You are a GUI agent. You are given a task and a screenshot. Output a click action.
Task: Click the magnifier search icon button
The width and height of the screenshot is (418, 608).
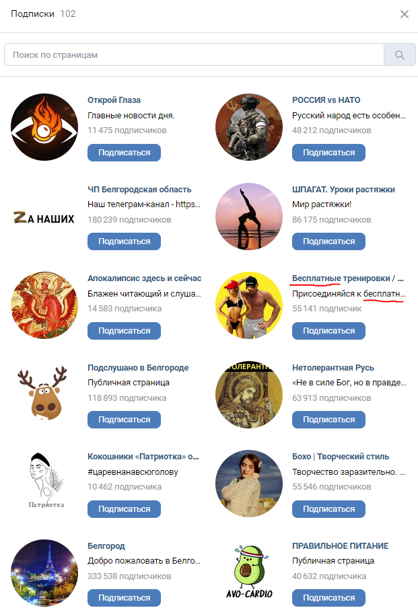click(400, 54)
